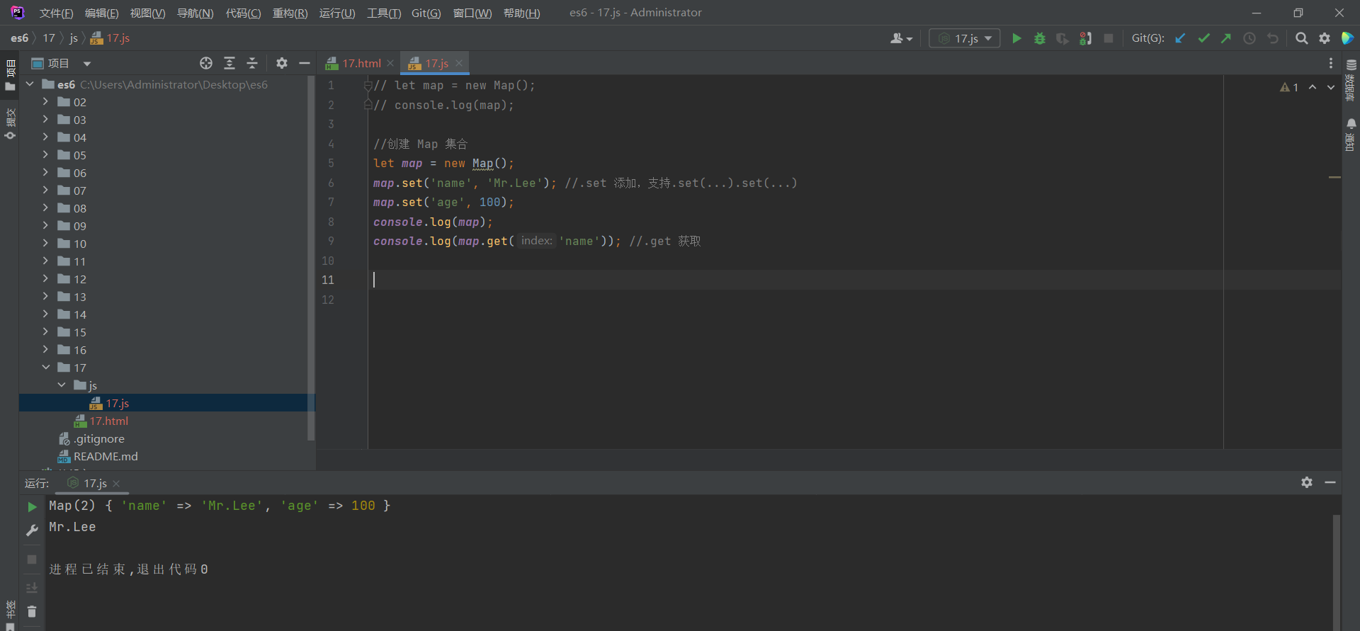Jump to previous highlighted warning arrow
Image resolution: width=1360 pixels, height=631 pixels.
coord(1313,87)
